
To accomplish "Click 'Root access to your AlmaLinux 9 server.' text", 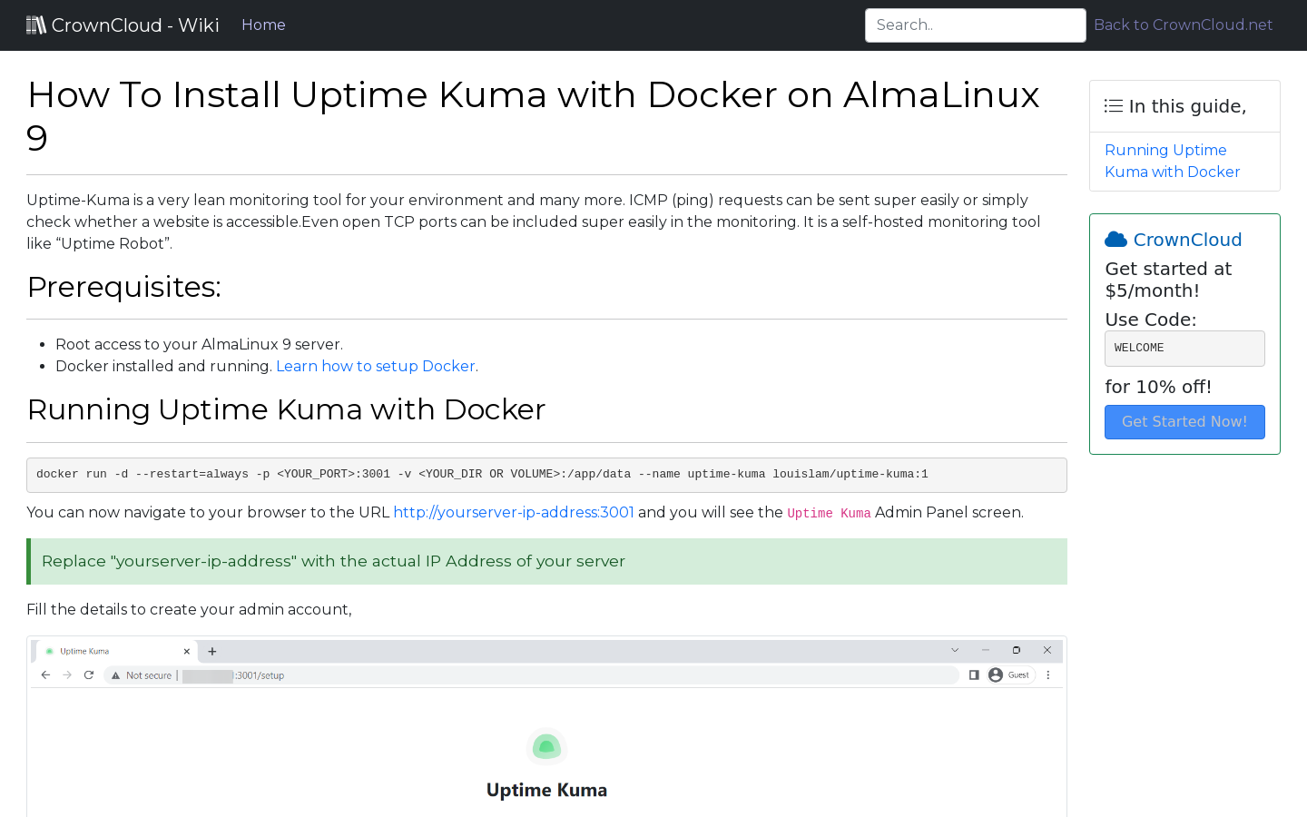I will (199, 344).
